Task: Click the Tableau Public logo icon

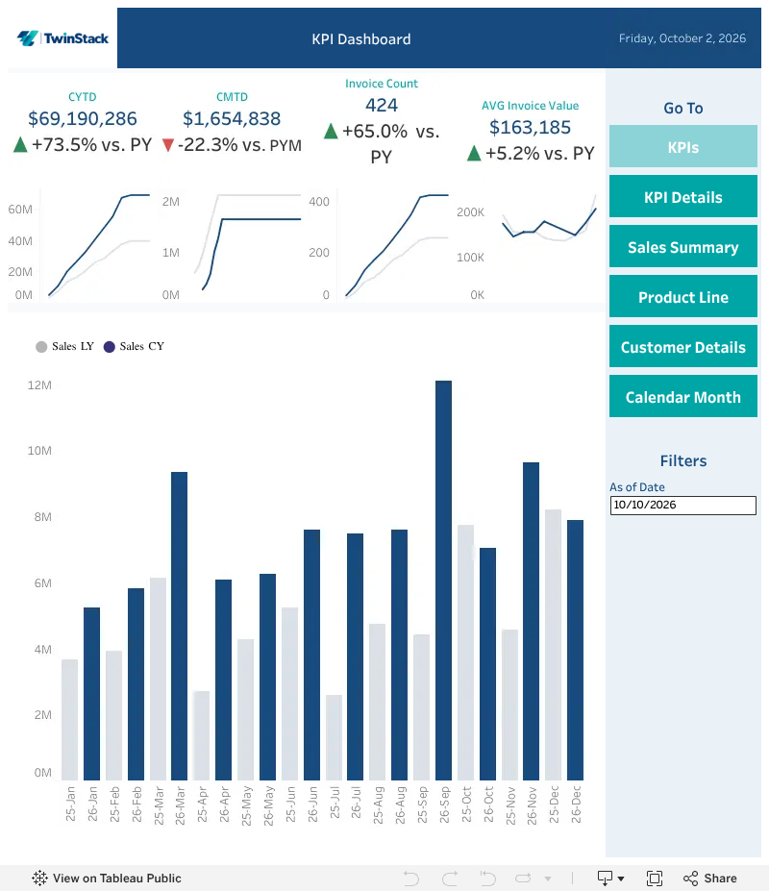Action: [x=39, y=878]
